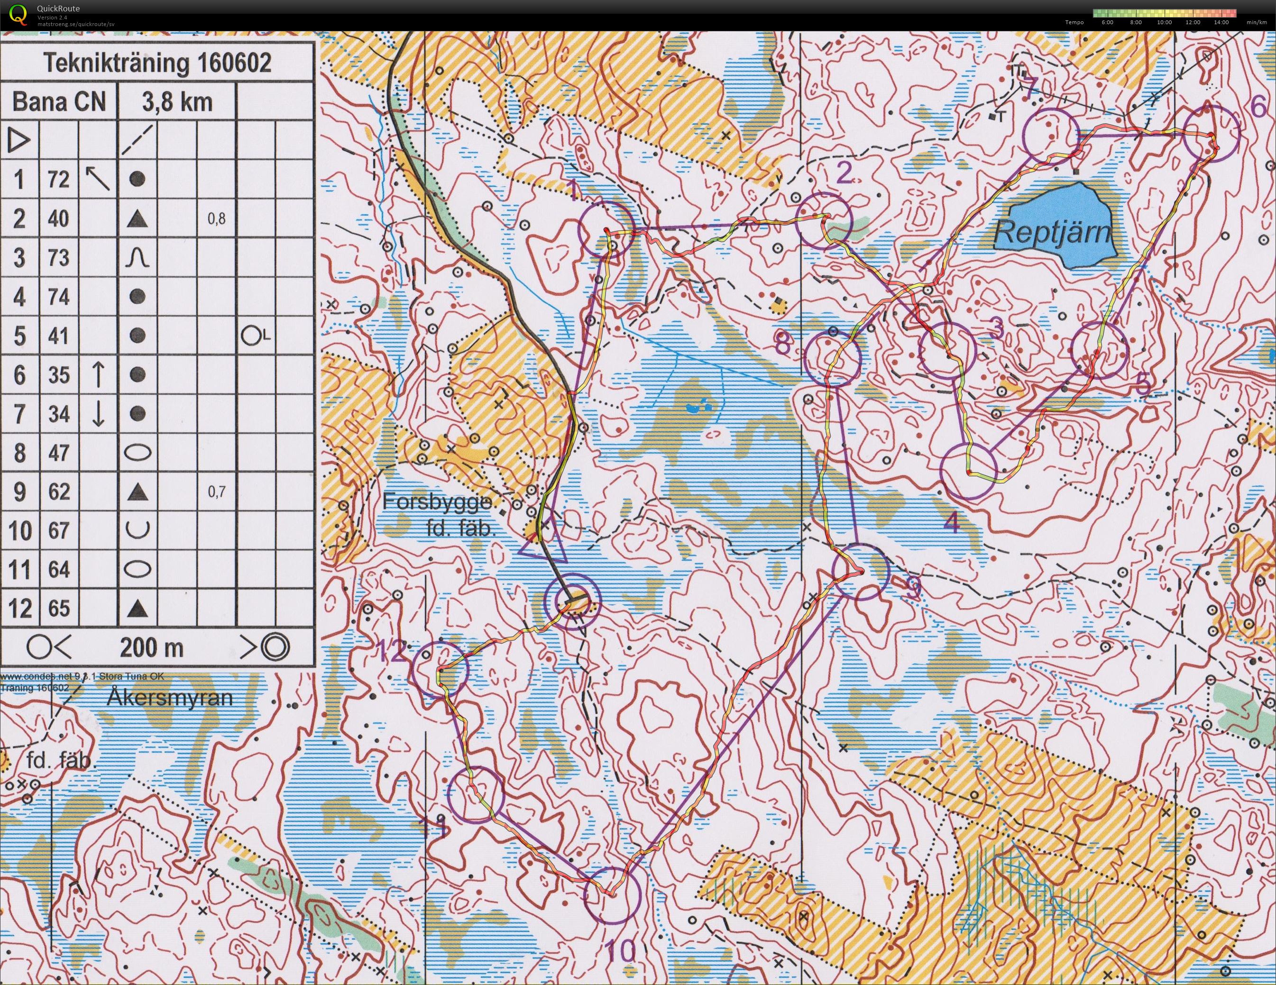Image resolution: width=1276 pixels, height=985 pixels.
Task: Click the 0,7 height value in the table
Action: point(216,492)
